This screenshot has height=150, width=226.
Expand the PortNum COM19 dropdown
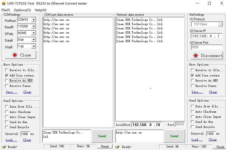click(34, 19)
